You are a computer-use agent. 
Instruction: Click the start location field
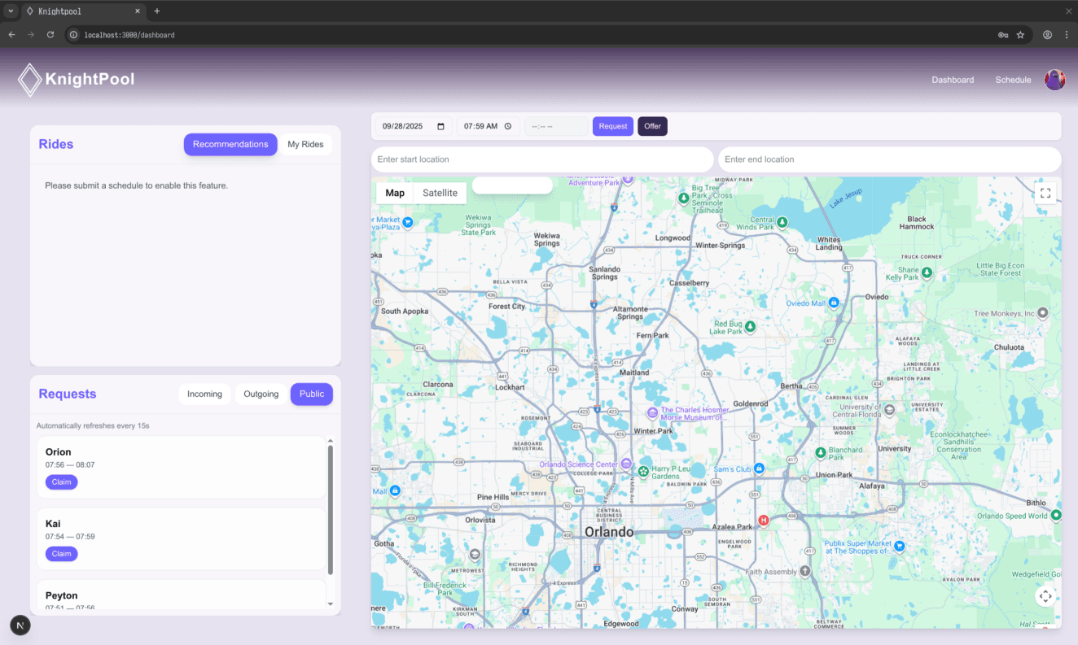[x=542, y=159]
